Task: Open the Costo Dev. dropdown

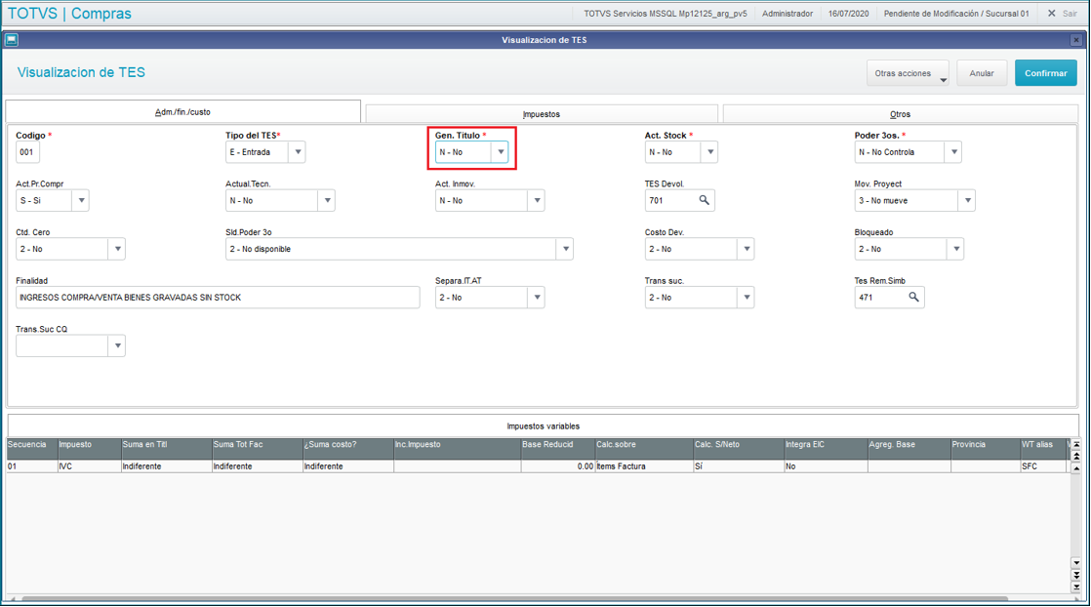Action: (747, 249)
